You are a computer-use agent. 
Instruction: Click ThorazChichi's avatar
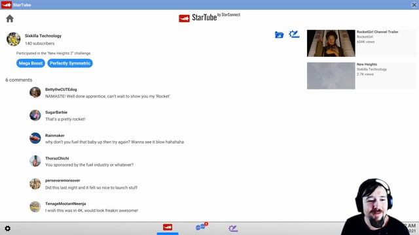pyautogui.click(x=35, y=161)
